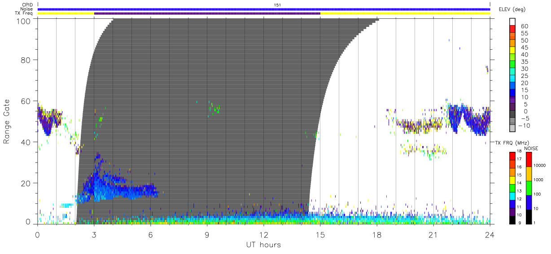Click the UT hours tick label 21
The width and height of the screenshot is (551, 254).
[x=433, y=234]
